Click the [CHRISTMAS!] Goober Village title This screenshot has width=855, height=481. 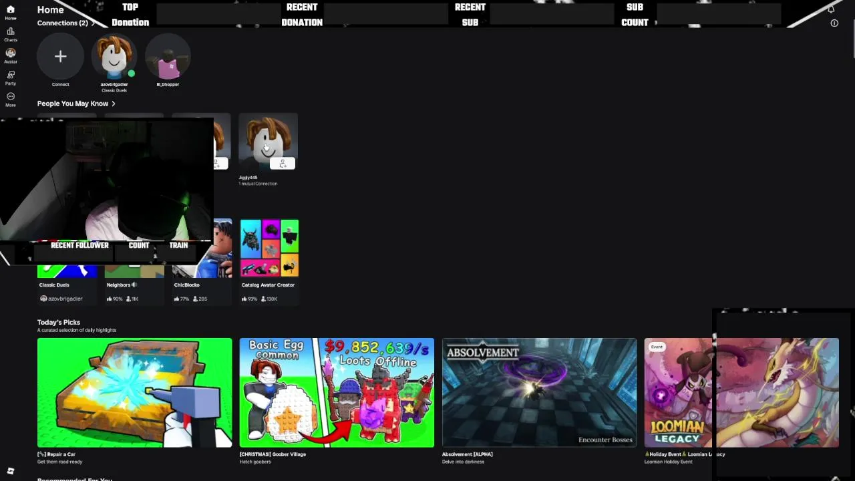[x=273, y=454]
